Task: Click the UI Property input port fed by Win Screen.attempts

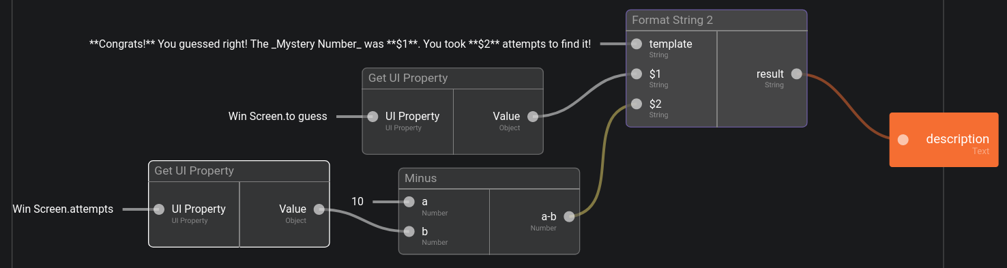Action: (159, 209)
